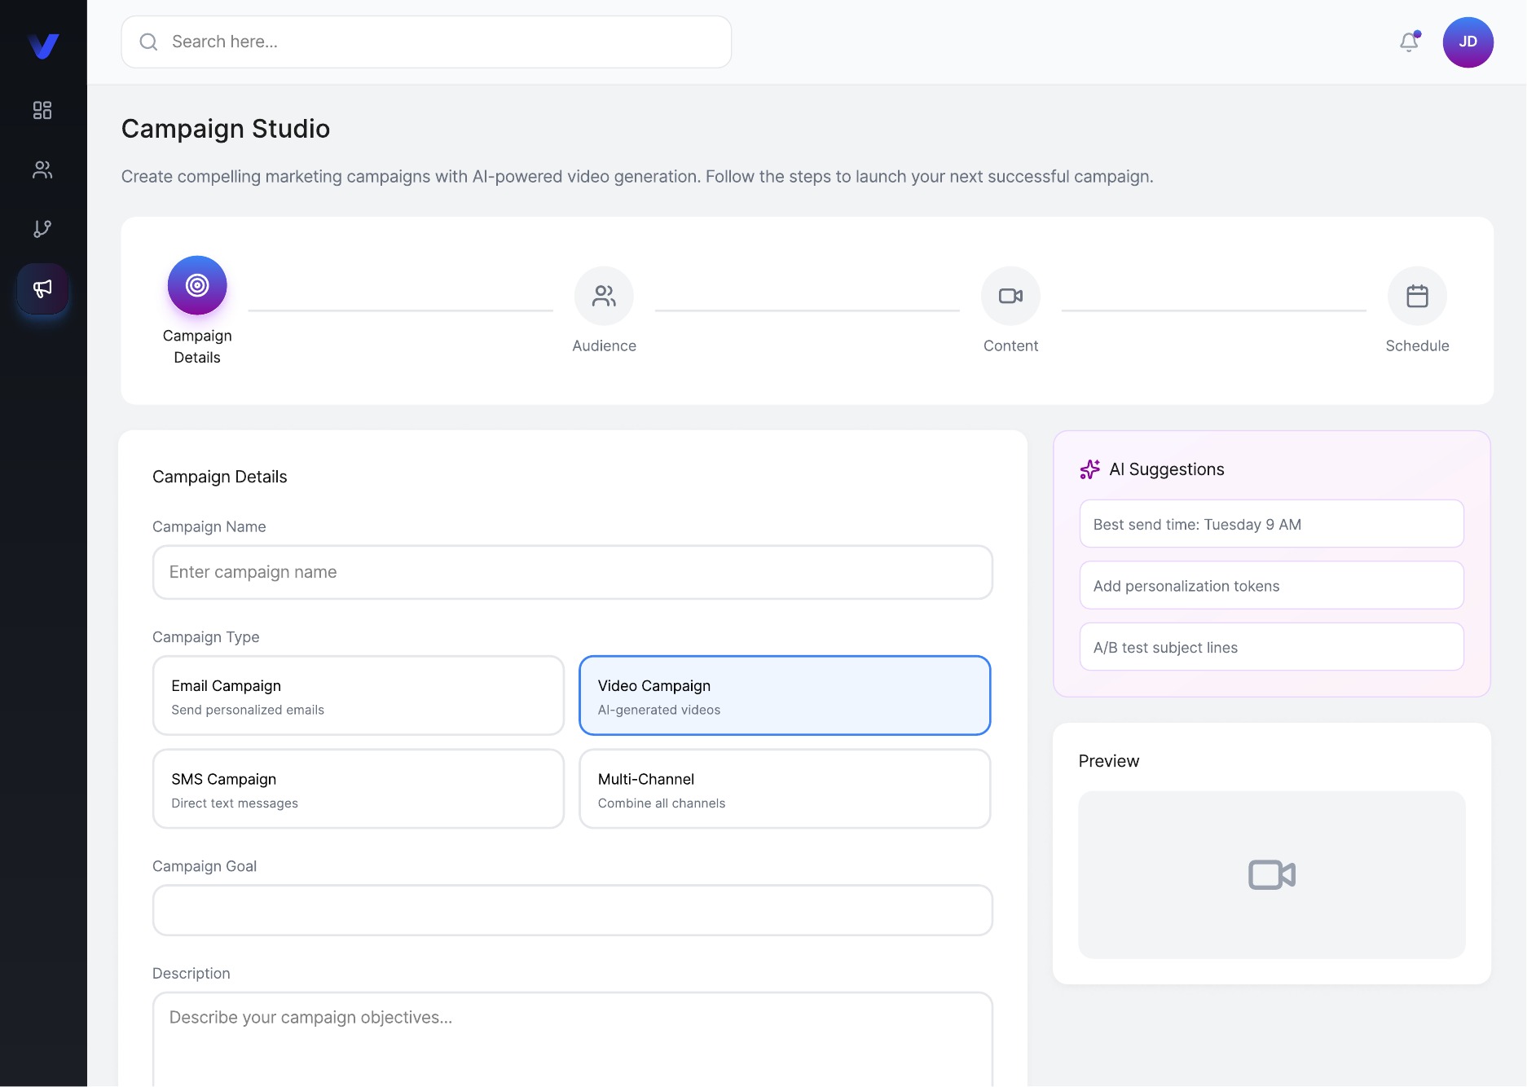This screenshot has width=1527, height=1087.
Task: Click the 'Campaign Studio' heading
Action: 226,129
